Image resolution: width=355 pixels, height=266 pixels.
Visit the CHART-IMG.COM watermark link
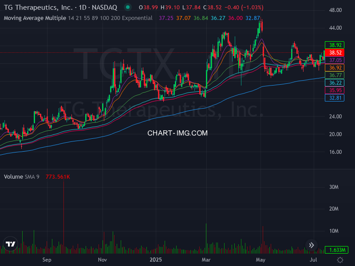pos(177,133)
